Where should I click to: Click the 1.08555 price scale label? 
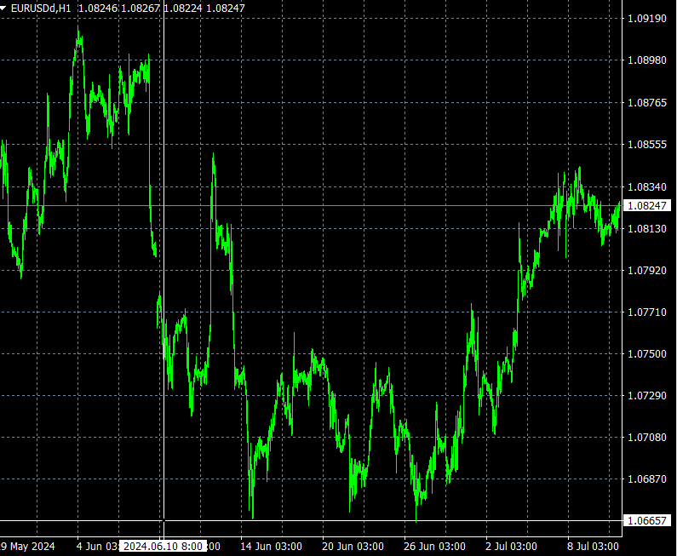point(647,144)
